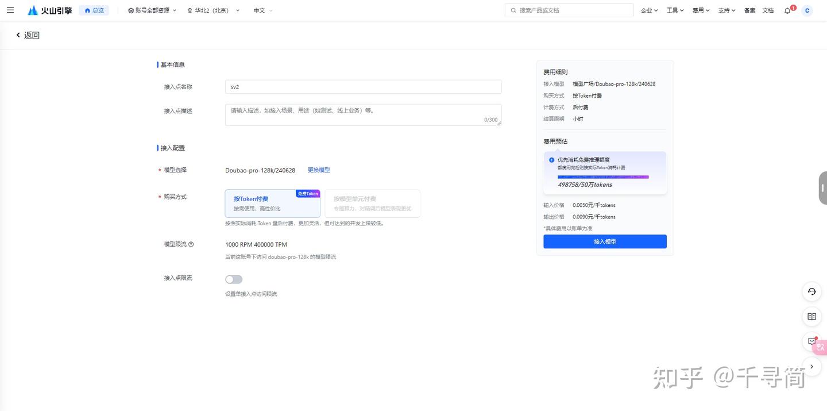The height and width of the screenshot is (411, 827).
Task: Open the 支持 menu
Action: [727, 10]
